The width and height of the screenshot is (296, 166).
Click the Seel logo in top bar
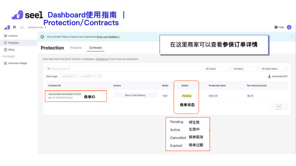(7, 27)
